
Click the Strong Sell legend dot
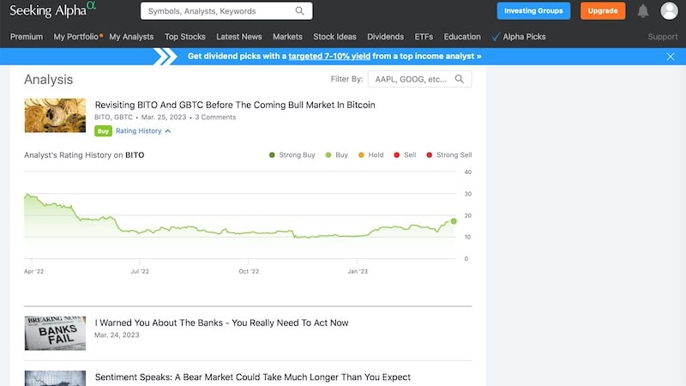[x=430, y=155]
